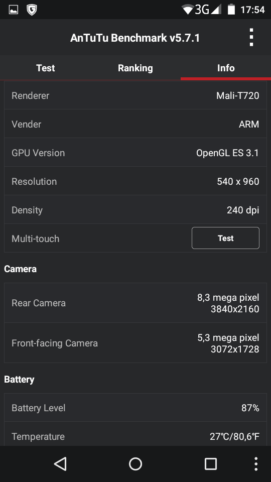This screenshot has height=482, width=271.
Task: Switch to the Ranking tab
Action: [x=135, y=68]
